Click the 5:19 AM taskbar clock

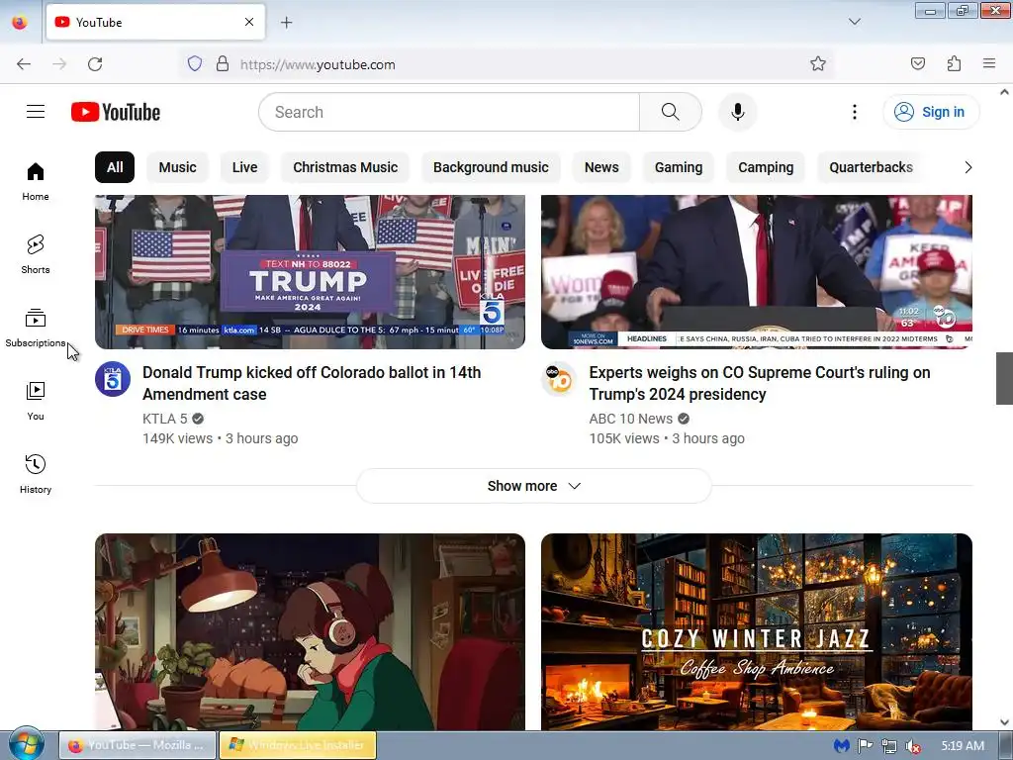coord(963,746)
